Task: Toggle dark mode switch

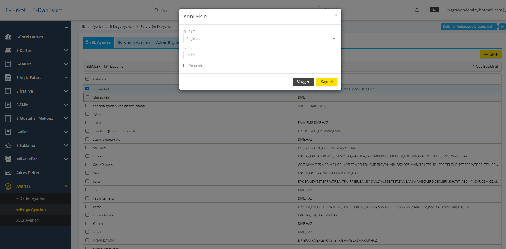Action: point(432,10)
